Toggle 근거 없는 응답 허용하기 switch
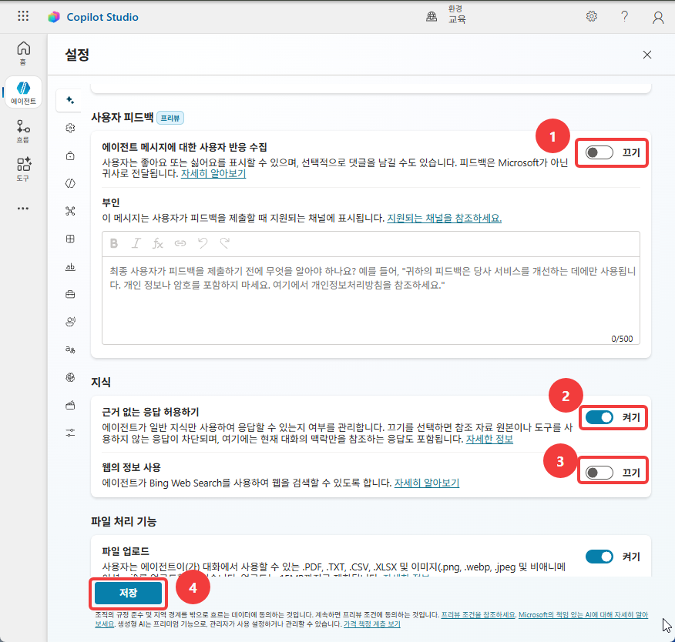The image size is (675, 642). [x=599, y=417]
